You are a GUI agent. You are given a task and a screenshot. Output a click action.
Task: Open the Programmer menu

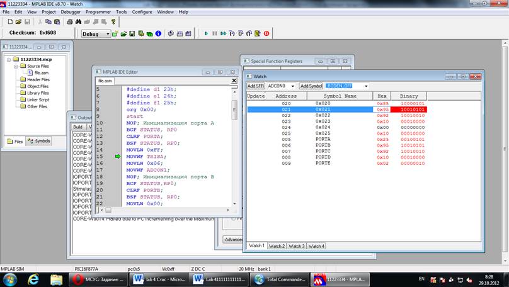click(98, 12)
